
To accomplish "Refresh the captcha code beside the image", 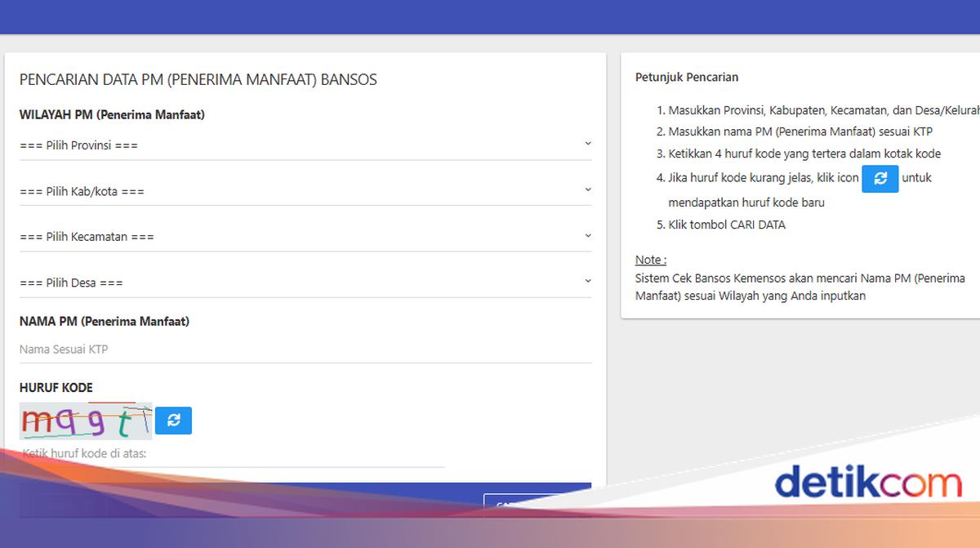I will pyautogui.click(x=173, y=421).
